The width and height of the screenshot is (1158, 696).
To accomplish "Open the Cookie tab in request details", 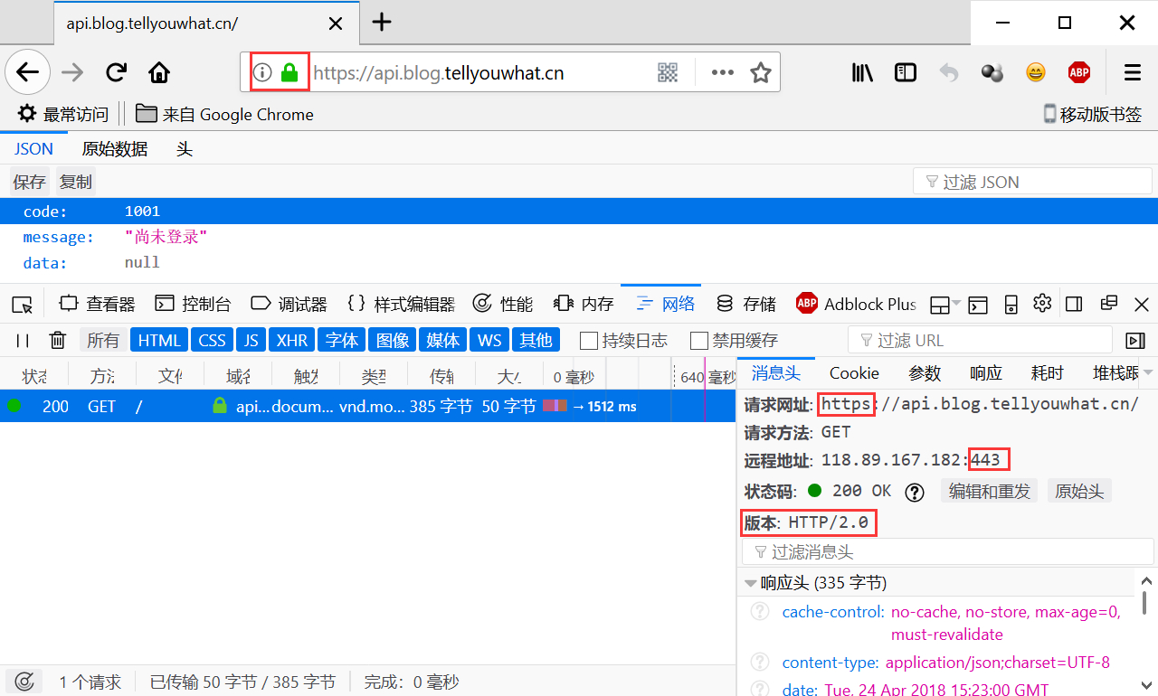I will [854, 372].
